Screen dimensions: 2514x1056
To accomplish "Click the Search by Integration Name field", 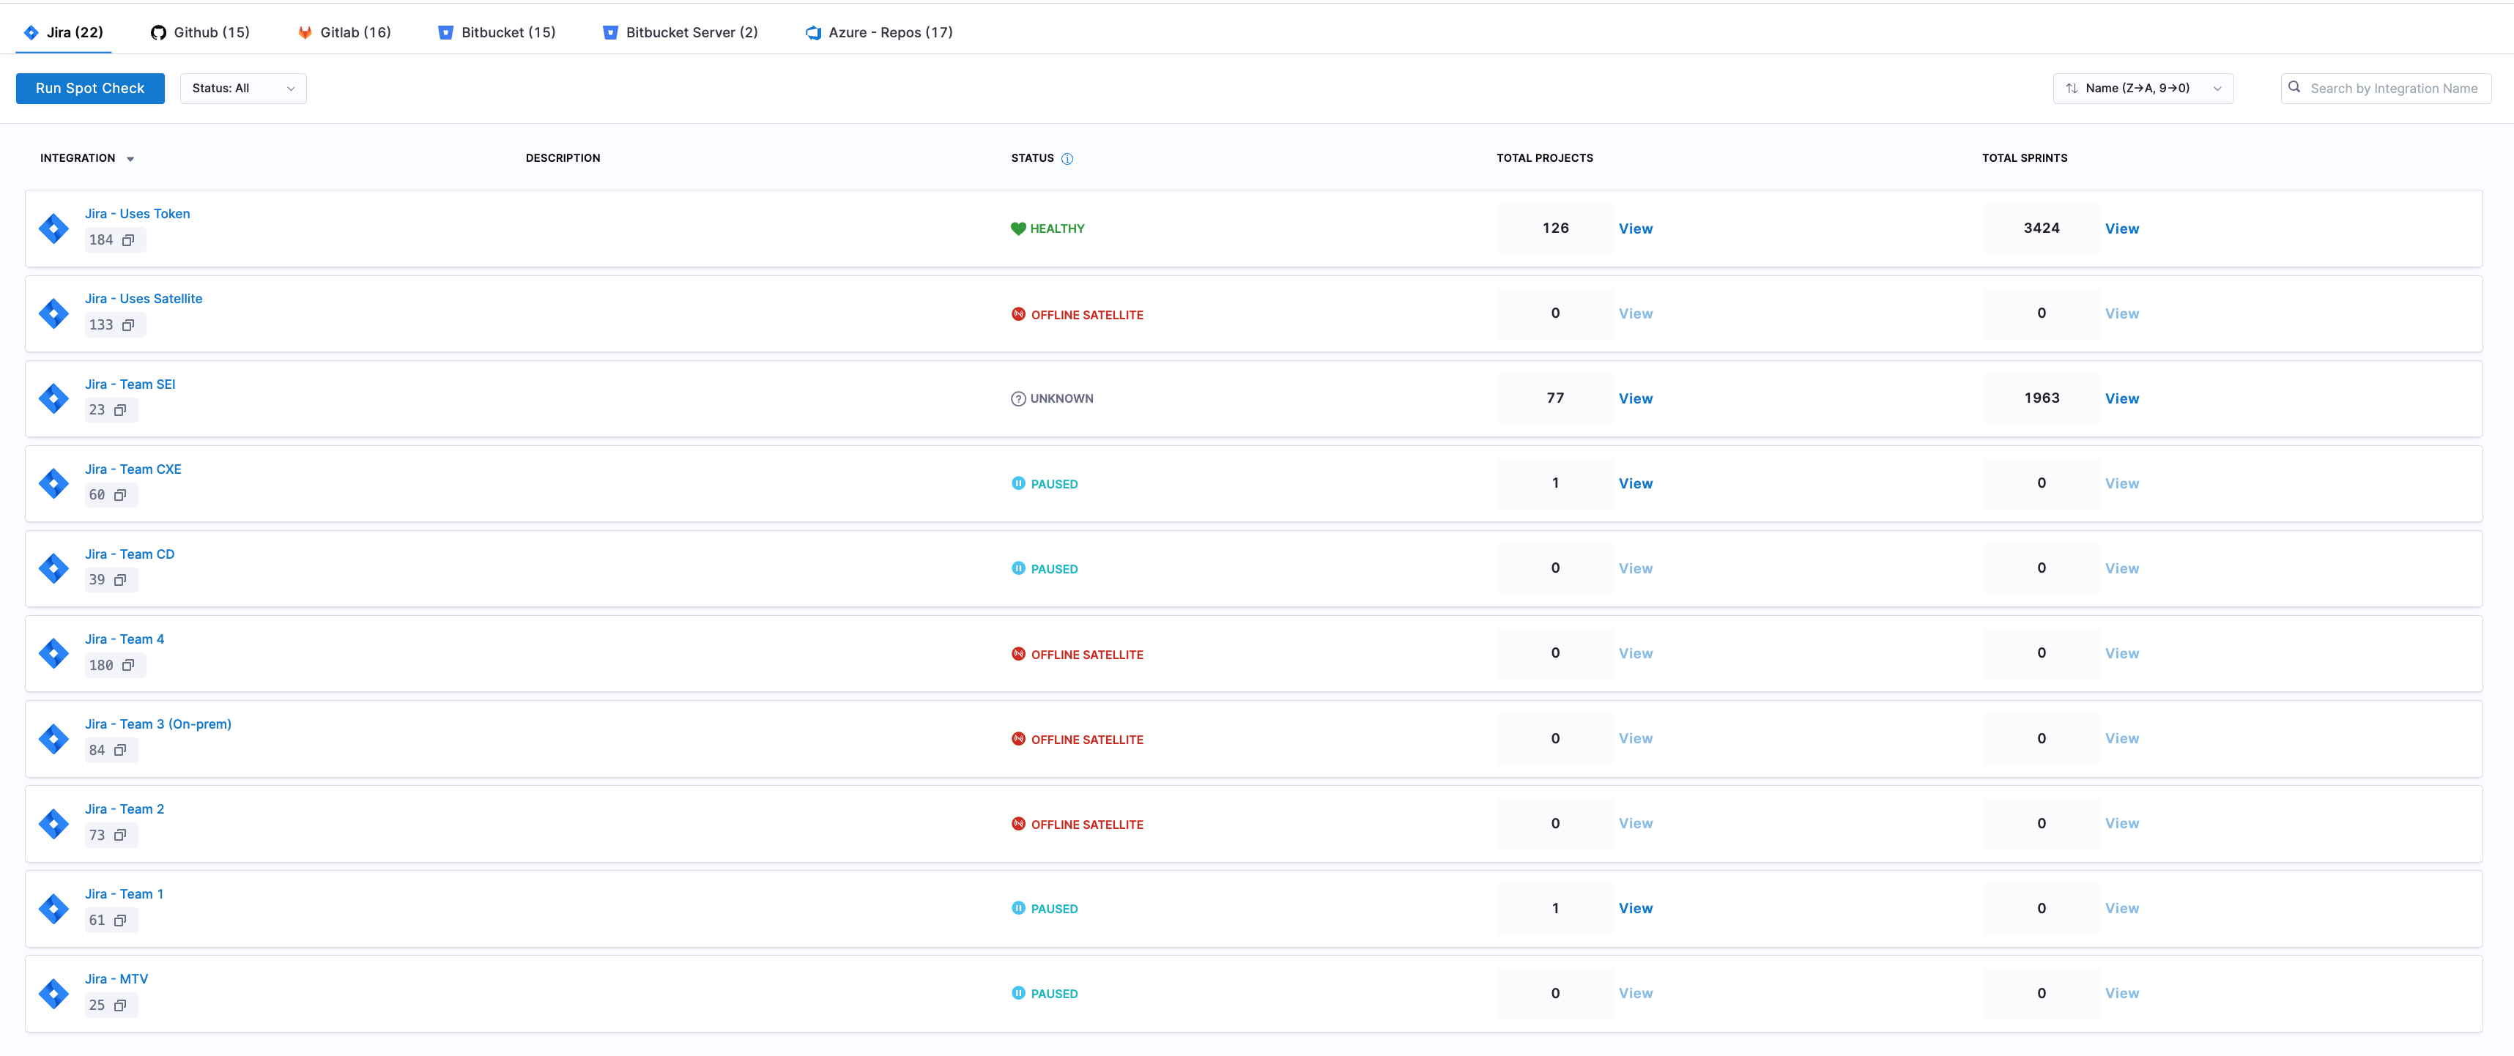I will pos(2396,88).
